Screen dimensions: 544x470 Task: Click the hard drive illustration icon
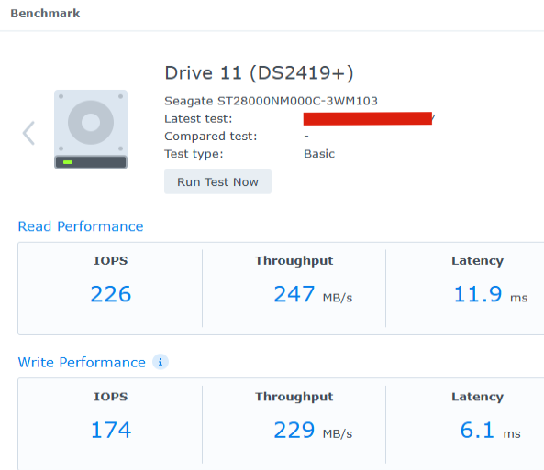pos(91,129)
